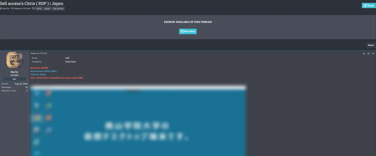
Task: Select the japan tag
Action: point(47,9)
